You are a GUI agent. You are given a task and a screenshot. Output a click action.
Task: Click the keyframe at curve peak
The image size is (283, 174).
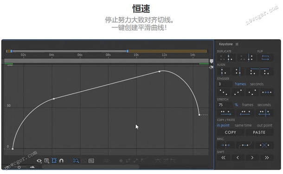point(160,72)
